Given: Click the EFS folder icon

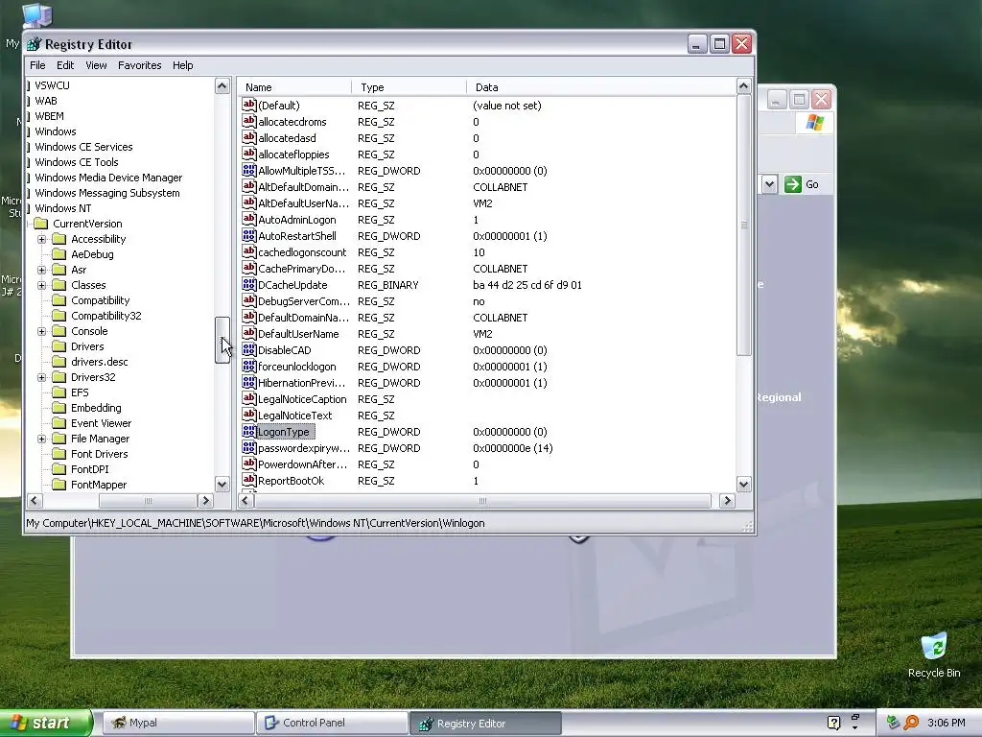Looking at the screenshot, I should (58, 392).
